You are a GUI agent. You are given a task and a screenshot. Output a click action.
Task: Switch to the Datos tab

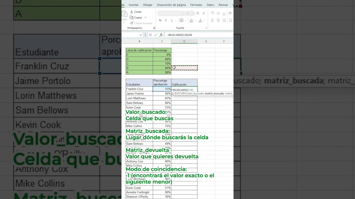(210, 5)
